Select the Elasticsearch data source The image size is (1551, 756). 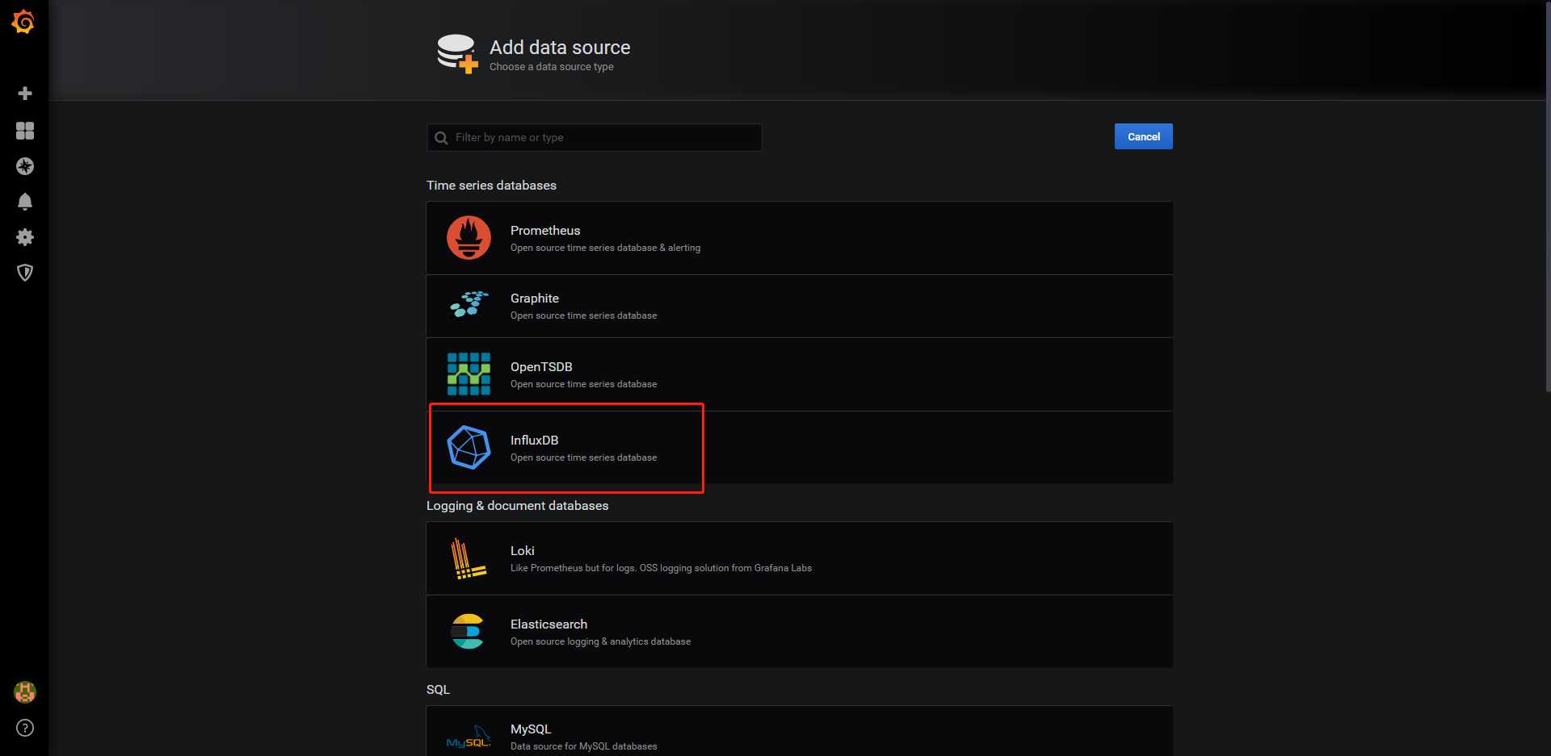pos(799,632)
